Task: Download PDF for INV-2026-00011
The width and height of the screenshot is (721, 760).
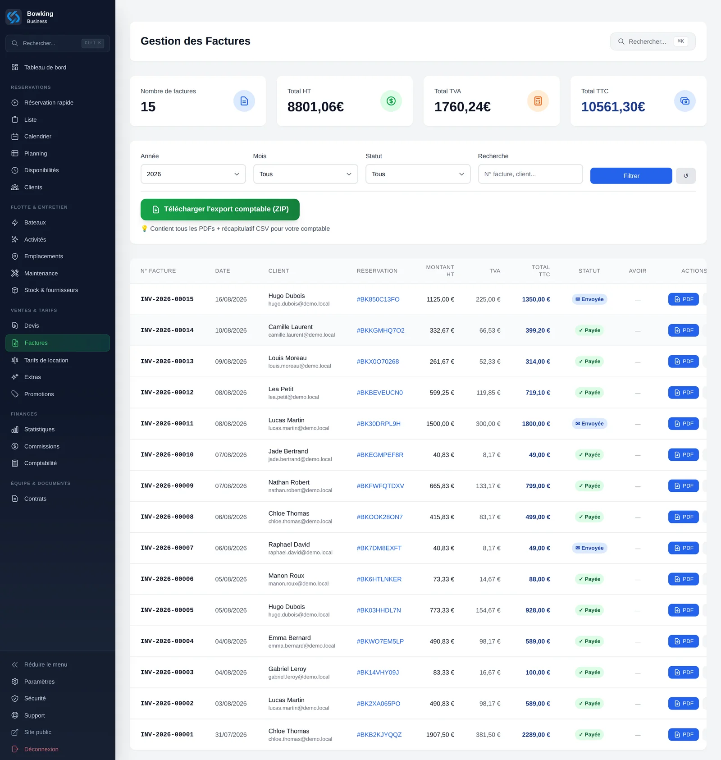Action: 683,424
